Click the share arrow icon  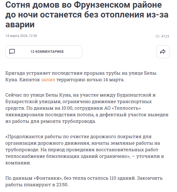[162, 52]
